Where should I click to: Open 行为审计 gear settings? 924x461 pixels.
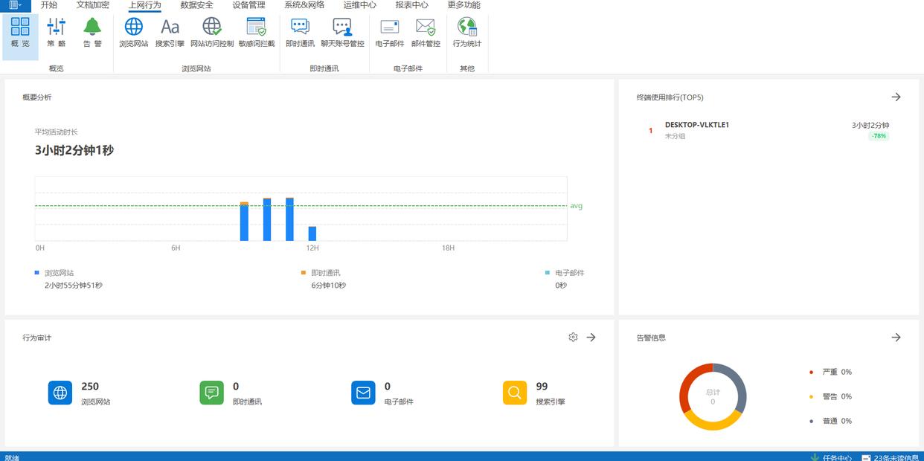tap(573, 338)
